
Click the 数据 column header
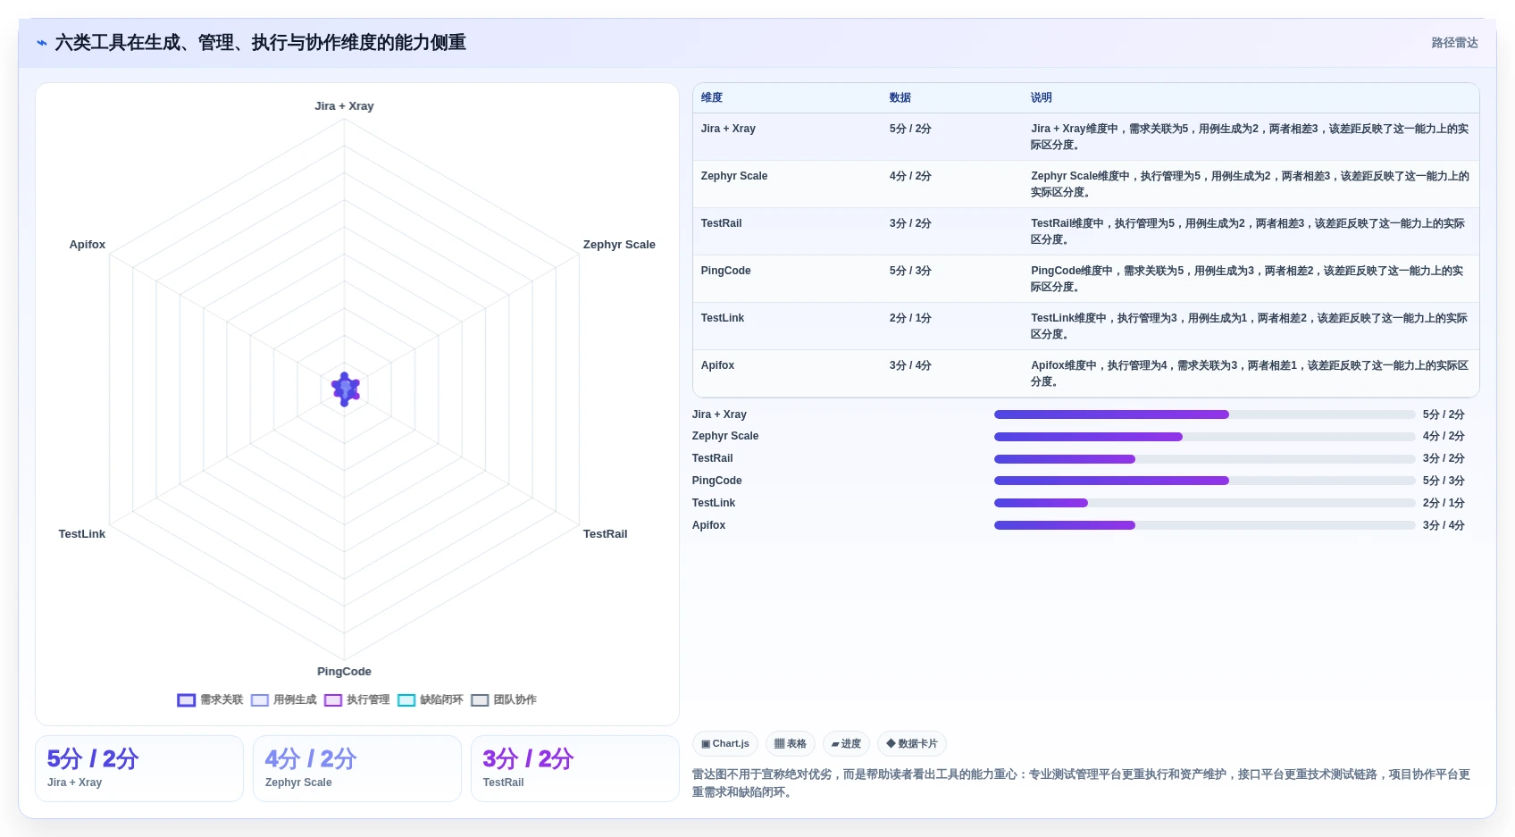900,98
